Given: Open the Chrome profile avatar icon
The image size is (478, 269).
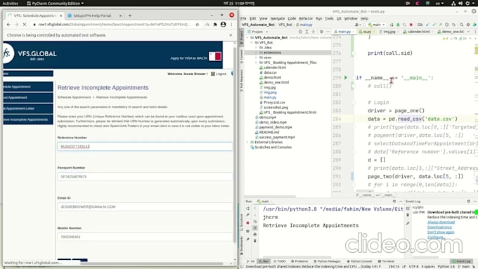Looking at the screenshot, I should (x=223, y=25).
